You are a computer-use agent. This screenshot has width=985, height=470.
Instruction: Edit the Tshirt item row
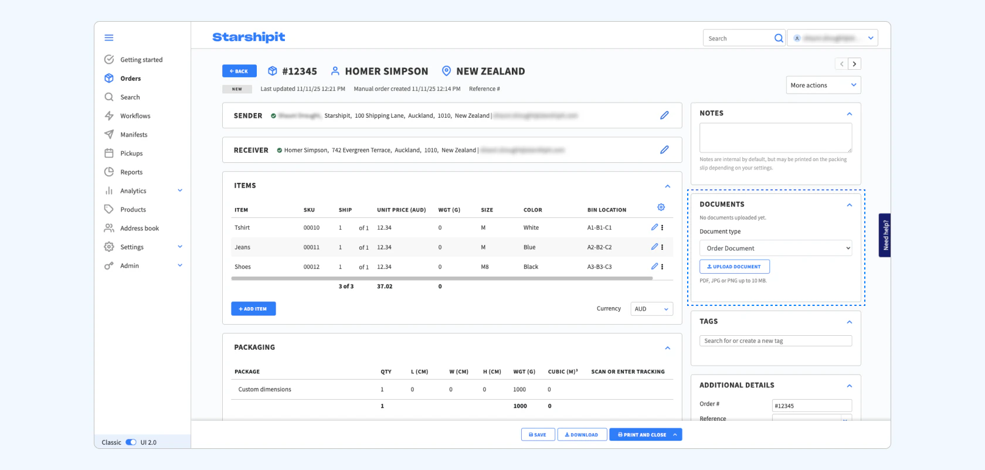coord(654,227)
